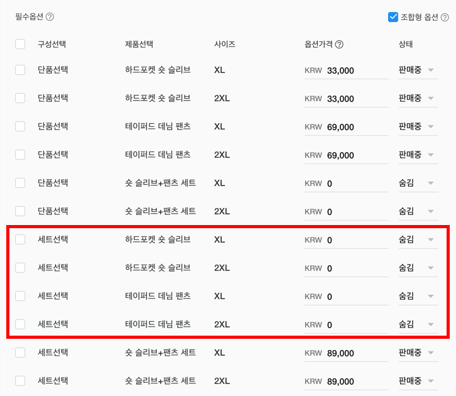Open 판매중 status dropdown for 단품선택 하드포켓 숏 슬리브 2XL
The width and height of the screenshot is (456, 396).
coord(417,98)
